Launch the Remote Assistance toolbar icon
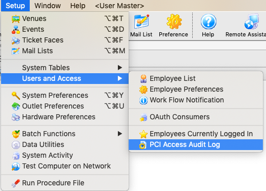This screenshot has width=266, height=191. [x=251, y=22]
